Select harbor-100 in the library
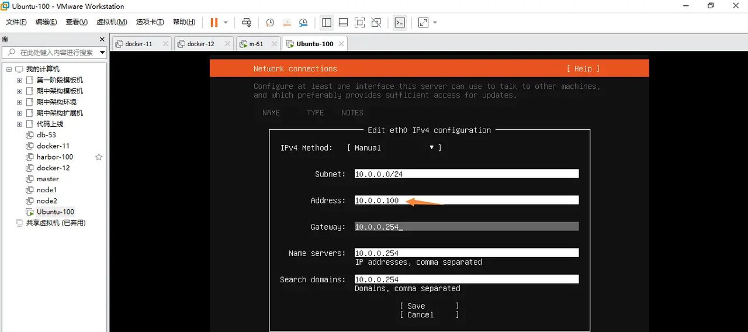The image size is (748, 332). (55, 157)
